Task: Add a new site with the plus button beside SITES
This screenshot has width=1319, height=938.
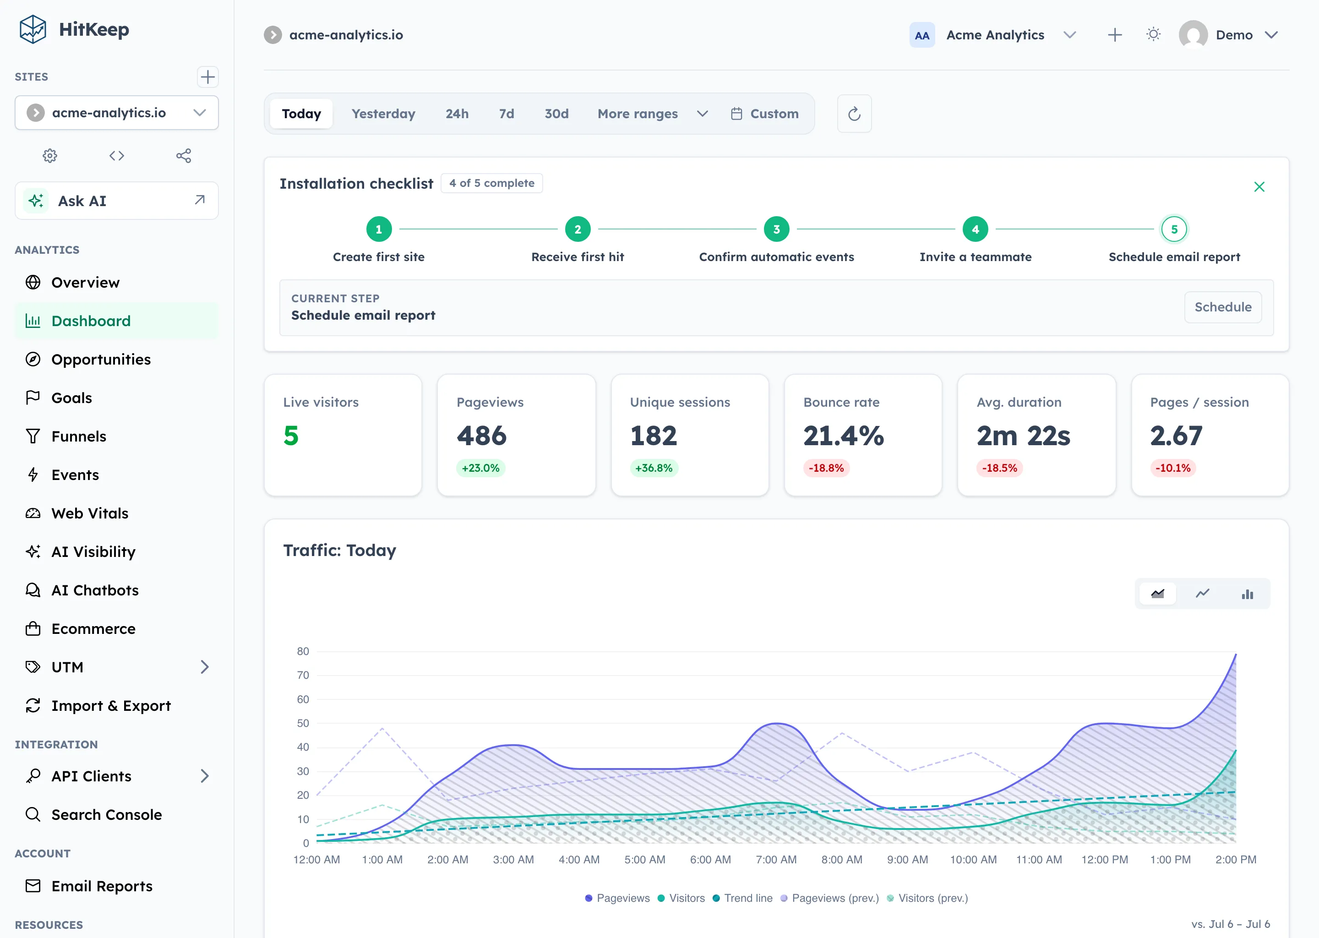Action: [207, 77]
